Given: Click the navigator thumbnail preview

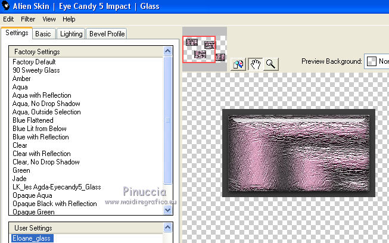Looking at the screenshot, I should 204,49.
